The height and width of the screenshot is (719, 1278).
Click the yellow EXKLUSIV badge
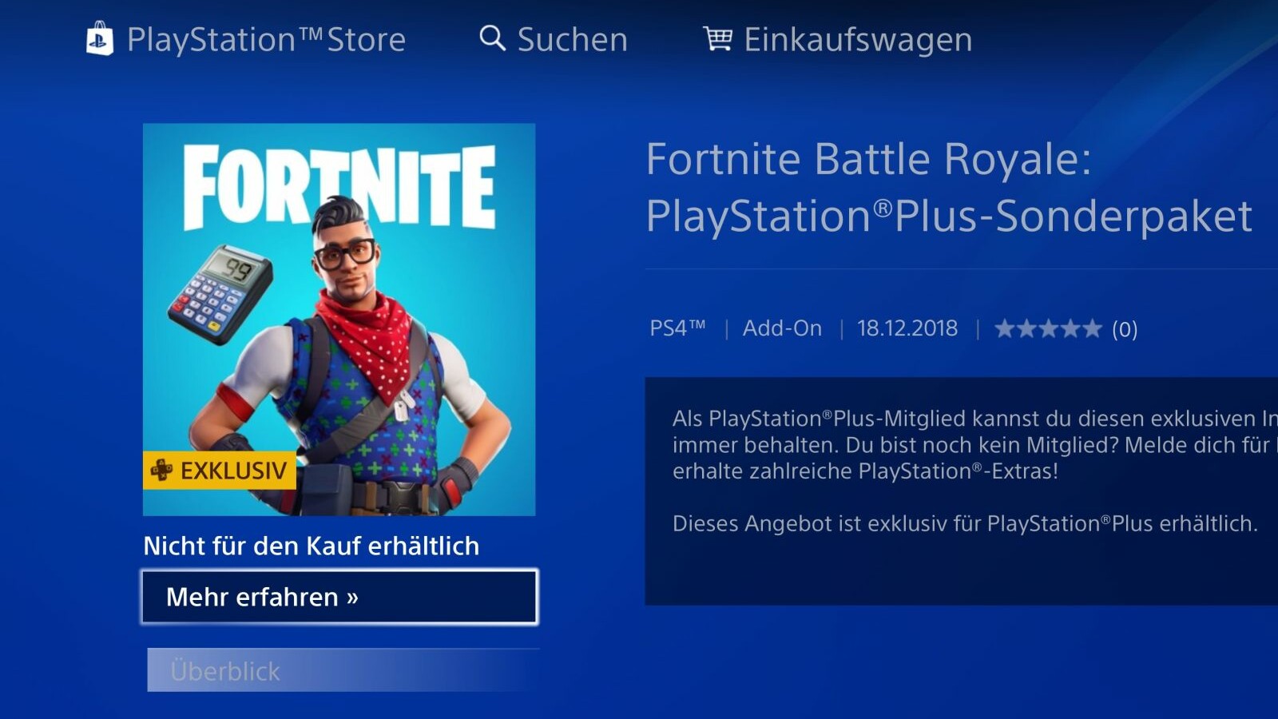point(220,470)
